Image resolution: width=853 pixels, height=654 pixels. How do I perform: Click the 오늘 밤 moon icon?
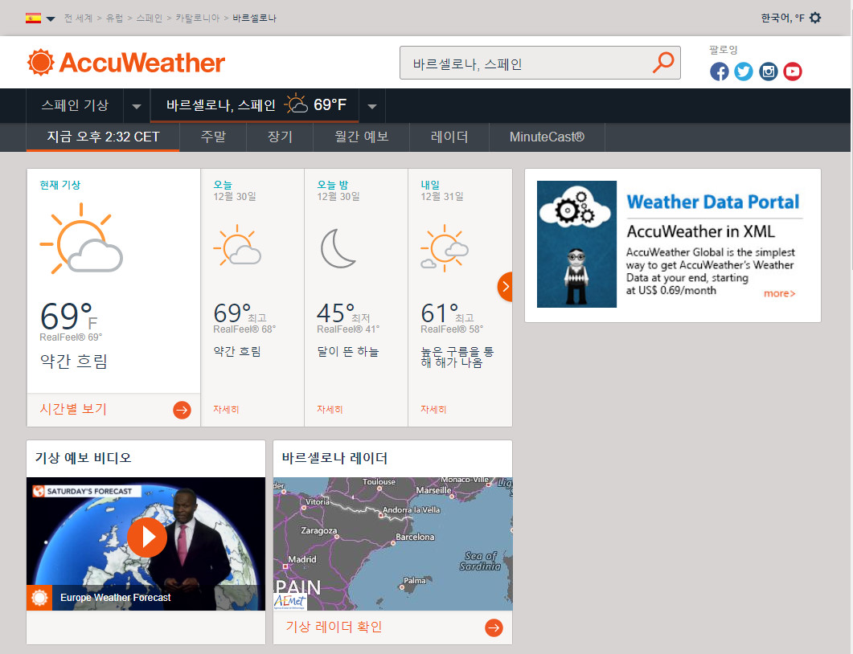point(338,248)
